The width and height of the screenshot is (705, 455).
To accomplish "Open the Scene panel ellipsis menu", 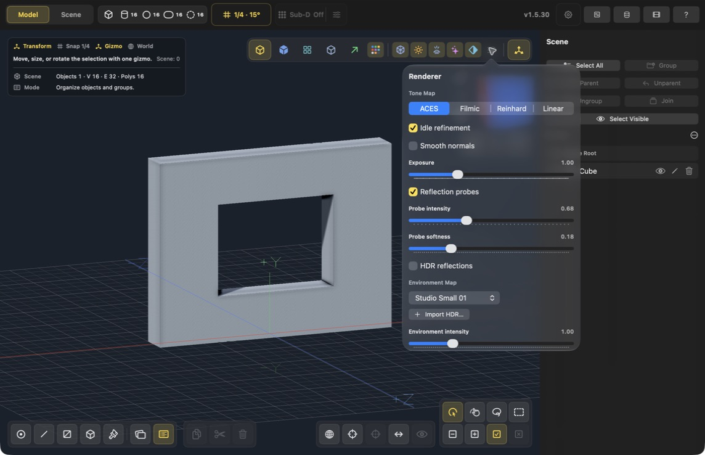I will tap(694, 136).
